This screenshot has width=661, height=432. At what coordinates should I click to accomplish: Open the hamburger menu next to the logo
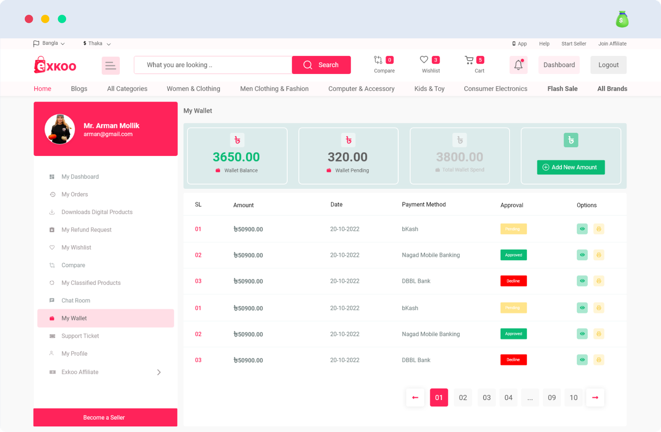[111, 65]
